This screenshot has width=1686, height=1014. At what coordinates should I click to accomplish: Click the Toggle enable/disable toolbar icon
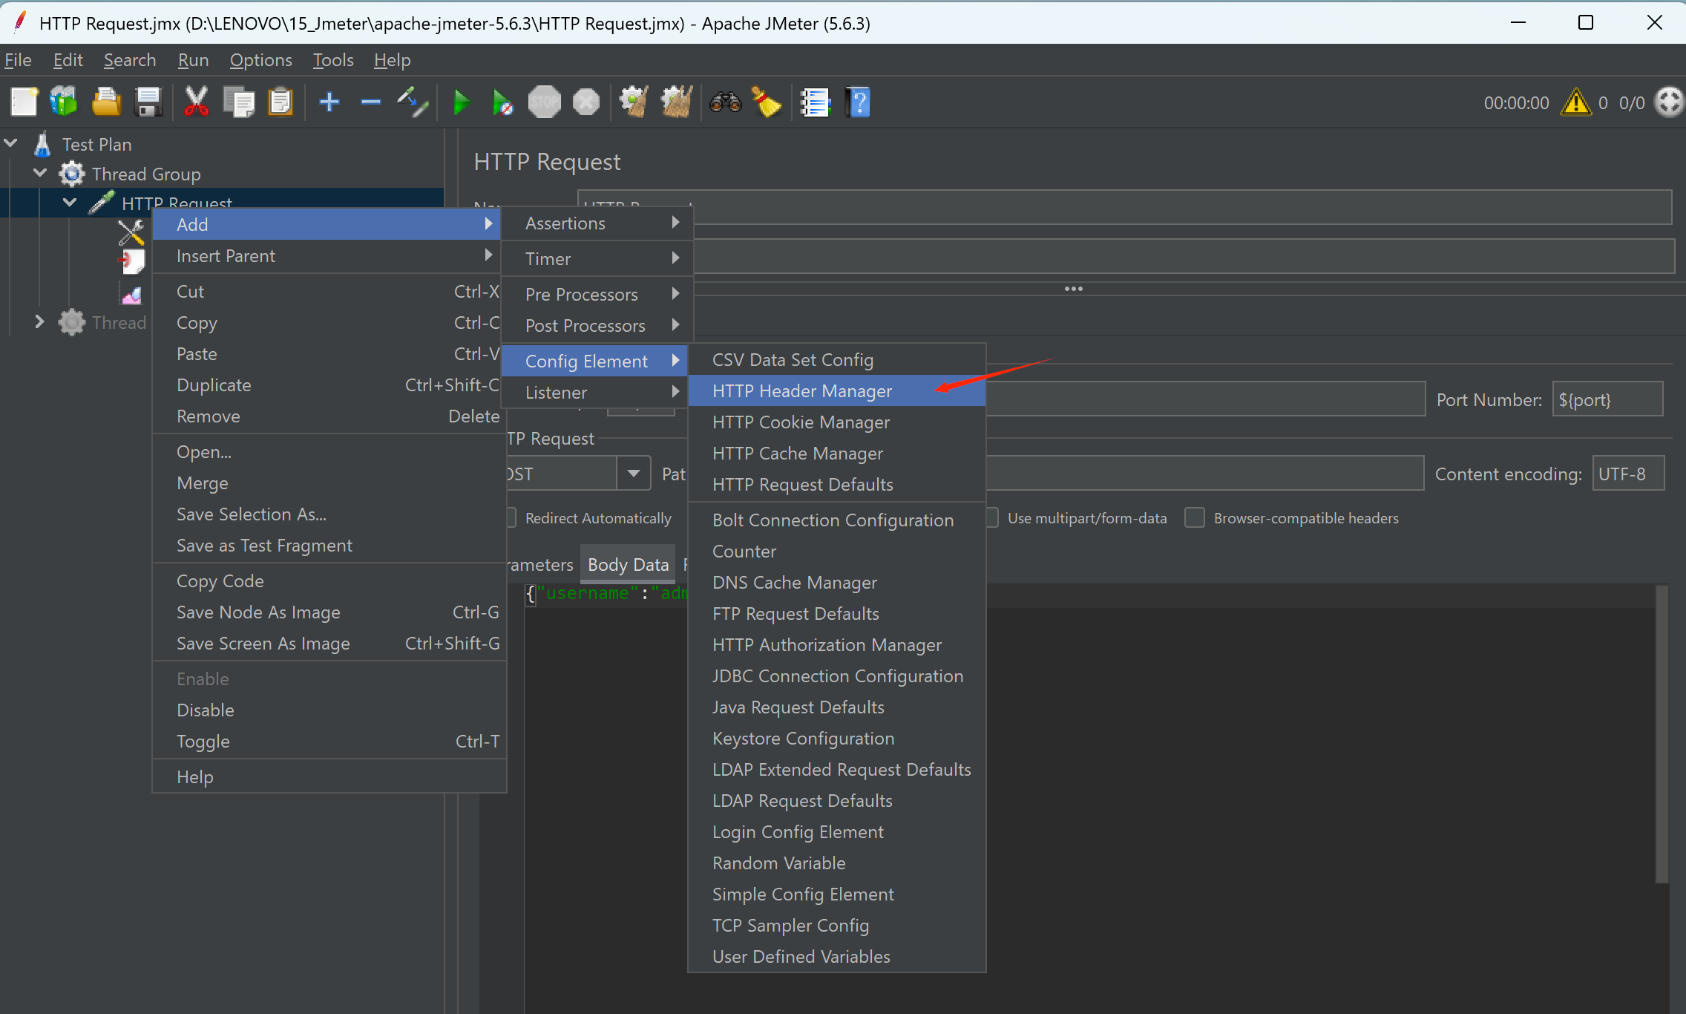click(x=413, y=102)
